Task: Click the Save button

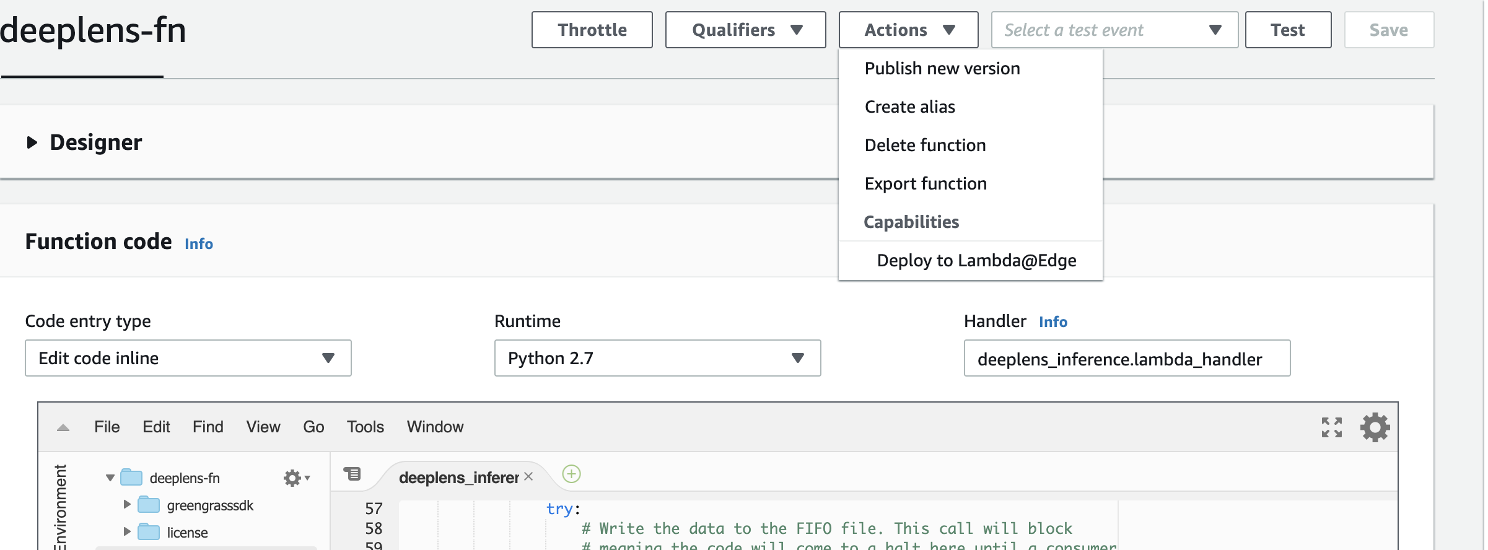Action: pos(1389,30)
